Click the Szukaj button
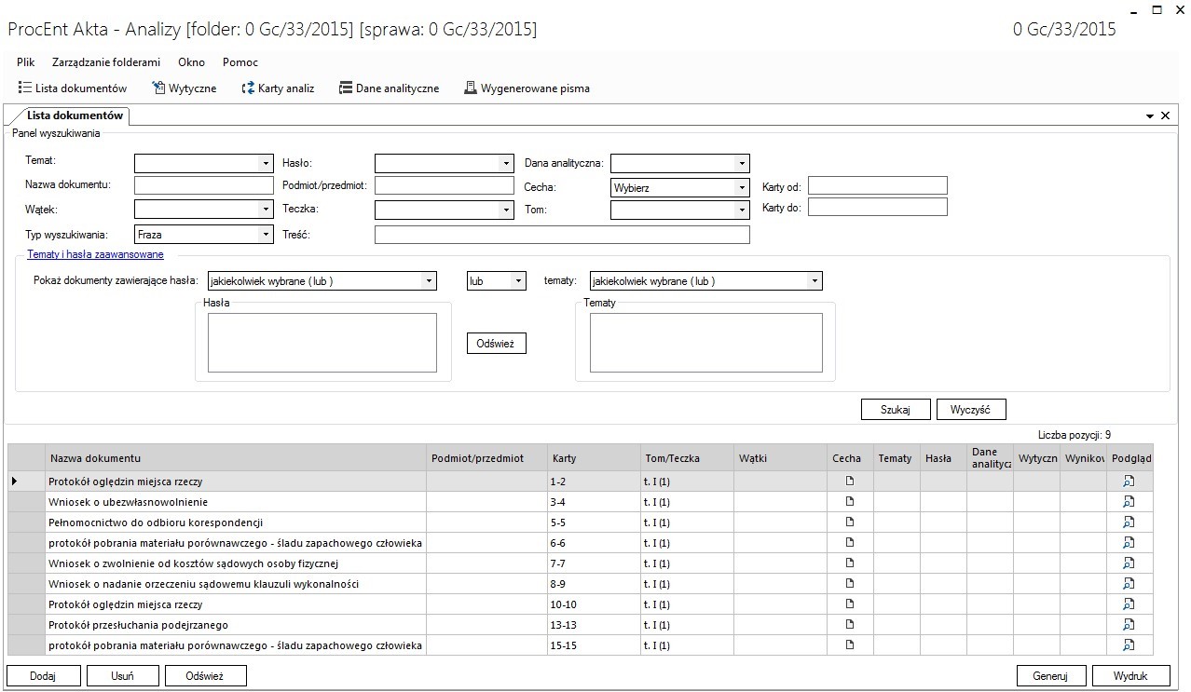The width and height of the screenshot is (1191, 692). click(896, 409)
